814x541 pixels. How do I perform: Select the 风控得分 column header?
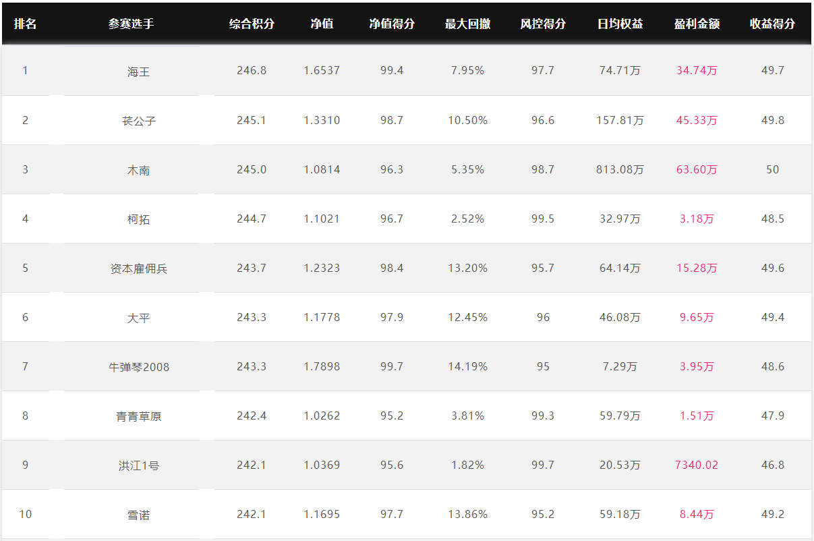(543, 24)
